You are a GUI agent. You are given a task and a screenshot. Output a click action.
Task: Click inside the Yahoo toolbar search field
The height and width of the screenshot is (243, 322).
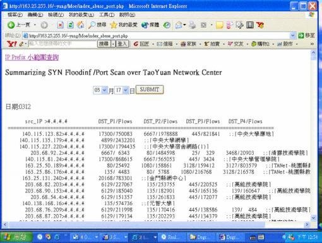point(62,44)
